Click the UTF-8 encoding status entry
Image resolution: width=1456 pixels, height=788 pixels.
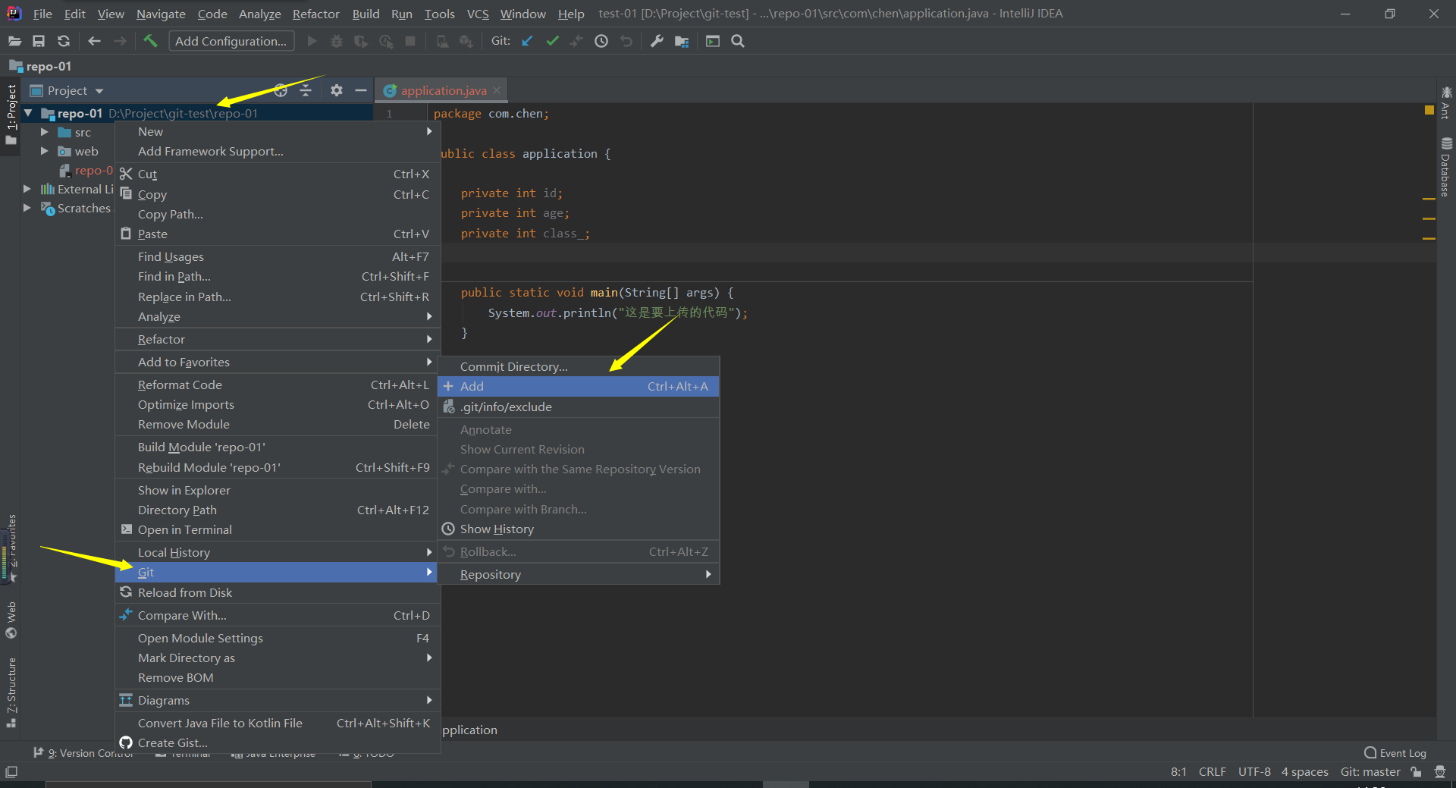pos(1254,771)
